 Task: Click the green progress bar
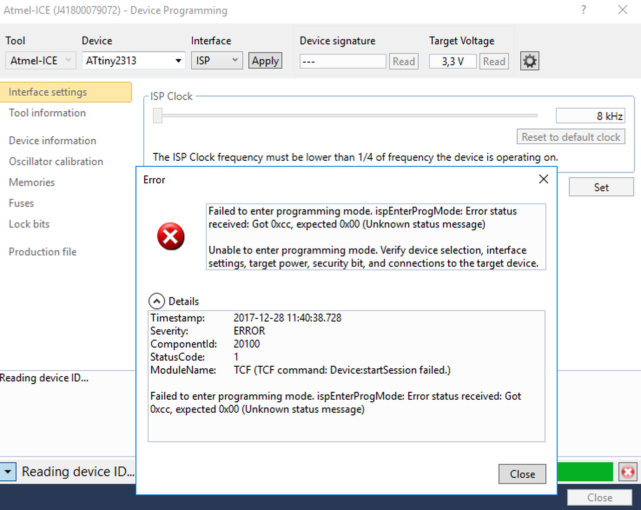point(585,472)
